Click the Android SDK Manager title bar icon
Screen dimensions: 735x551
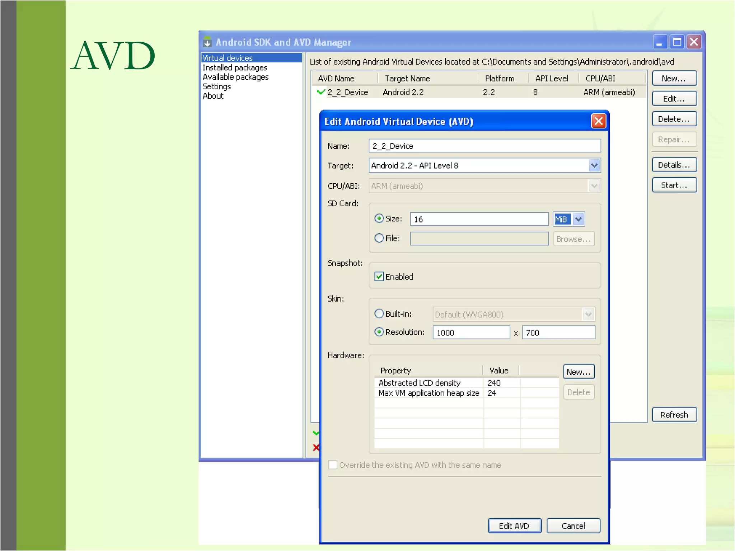pos(207,42)
